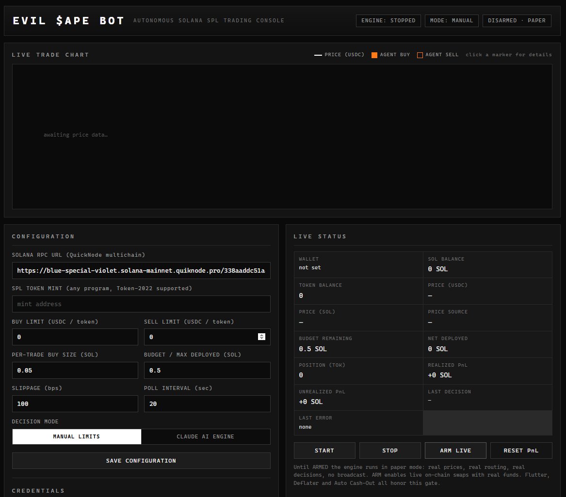Viewport: 566px width, 497px height.
Task: Click the CONFIGURATION section heading
Action: [43, 236]
